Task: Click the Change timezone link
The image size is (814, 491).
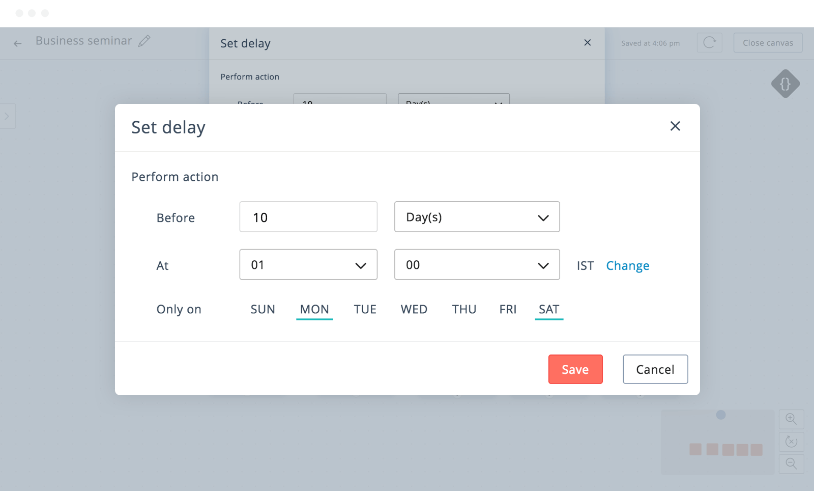Action: pyautogui.click(x=627, y=266)
